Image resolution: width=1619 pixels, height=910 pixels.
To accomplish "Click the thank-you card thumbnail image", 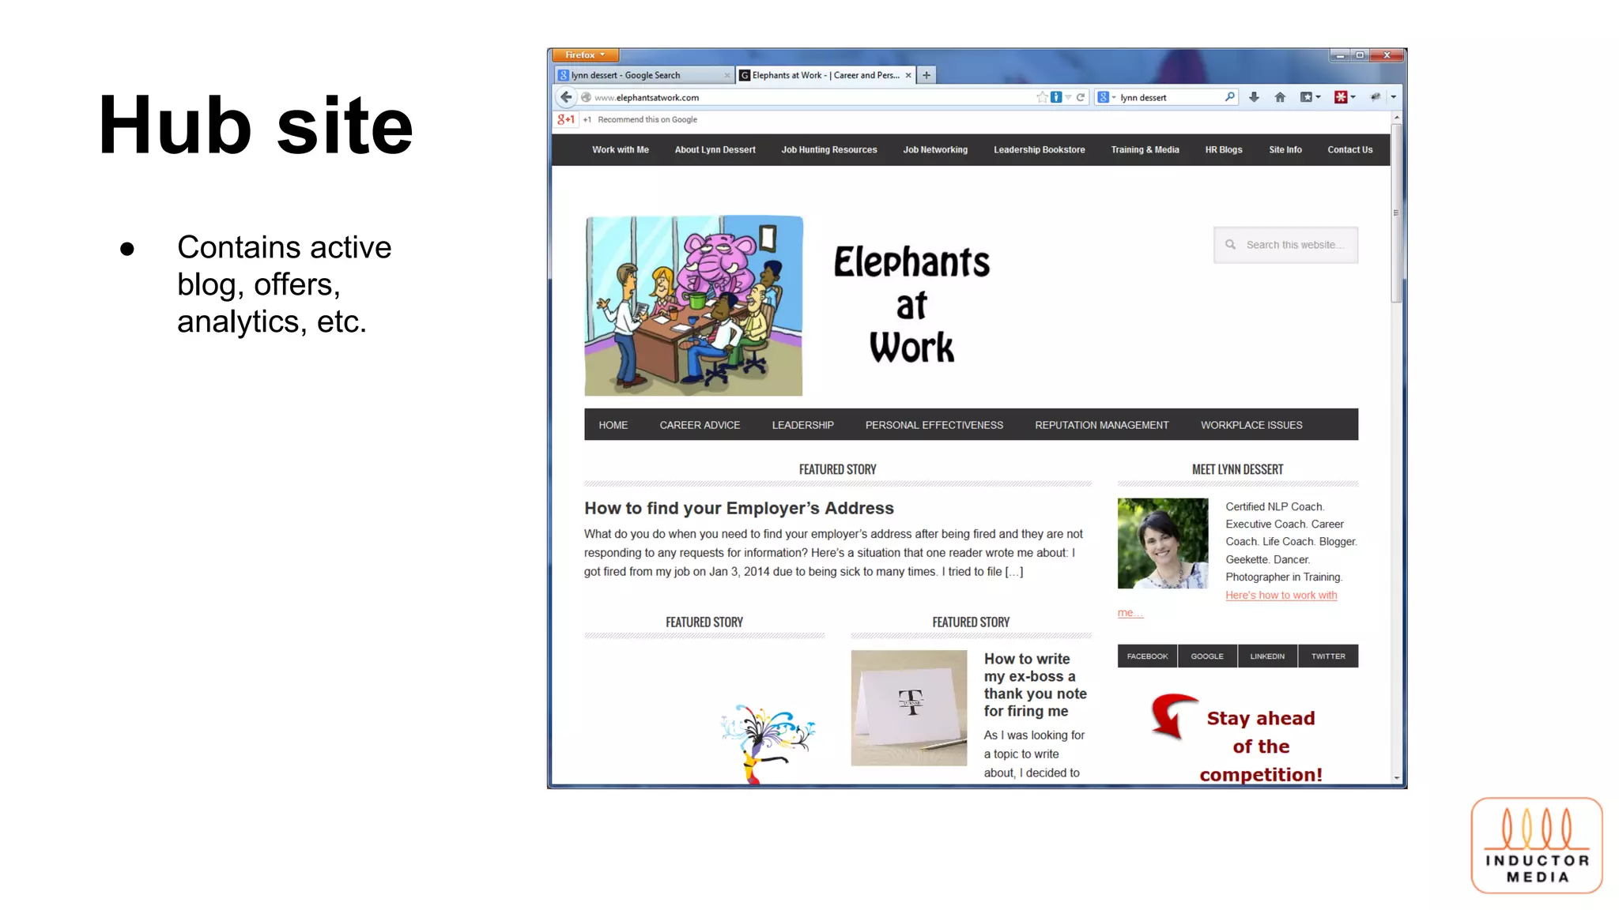I will (x=908, y=708).
